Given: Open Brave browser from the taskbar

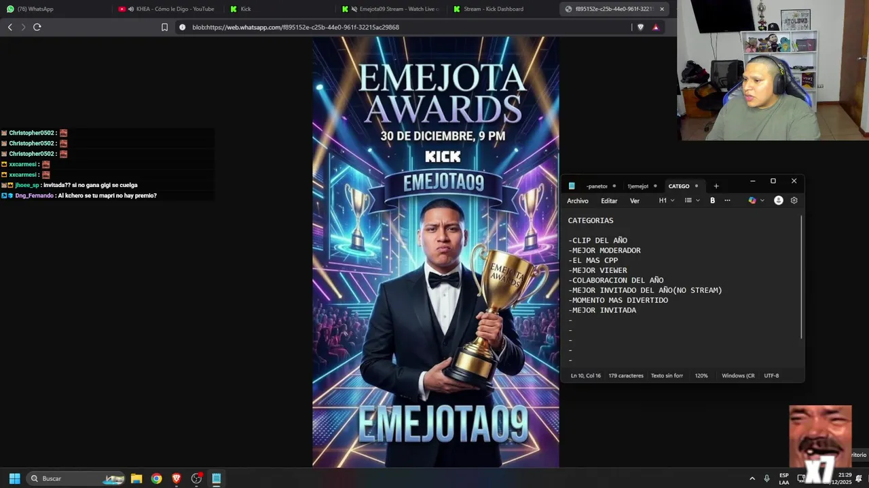Looking at the screenshot, I should click(x=177, y=479).
